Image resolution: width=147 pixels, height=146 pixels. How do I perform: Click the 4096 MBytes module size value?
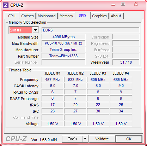pos(63,37)
